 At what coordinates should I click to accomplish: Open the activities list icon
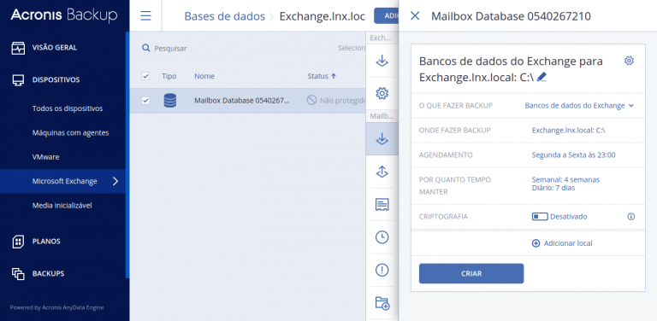(382, 204)
